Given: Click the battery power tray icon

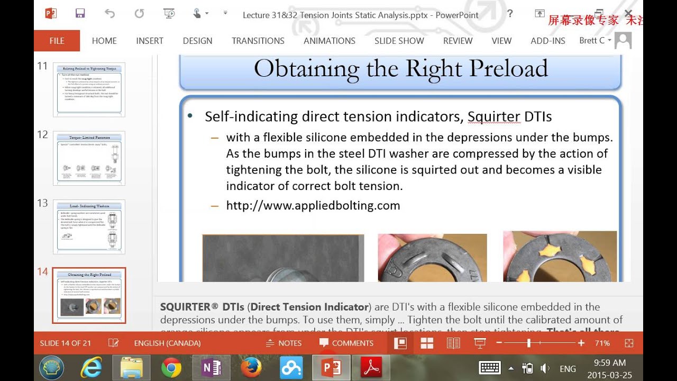Looking at the screenshot, I should click(527, 368).
